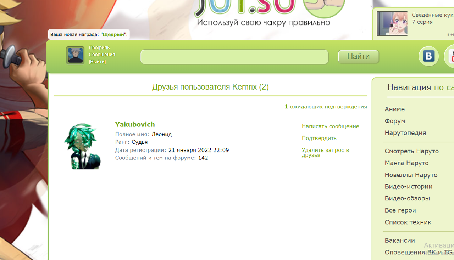This screenshot has height=260, width=454.
Task: Click the forum posts count 142
Action: pyautogui.click(x=203, y=158)
